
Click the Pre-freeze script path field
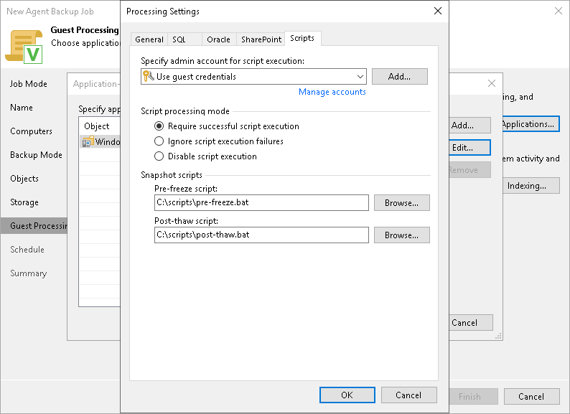[x=261, y=203]
